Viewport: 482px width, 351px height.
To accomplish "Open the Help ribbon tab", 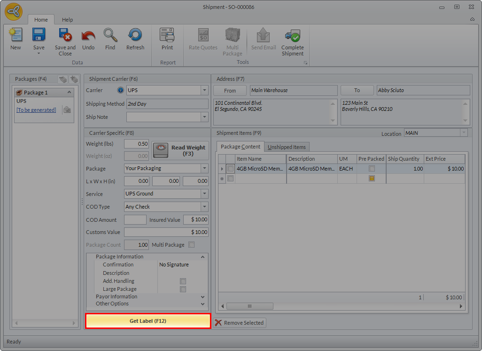I will [x=68, y=20].
